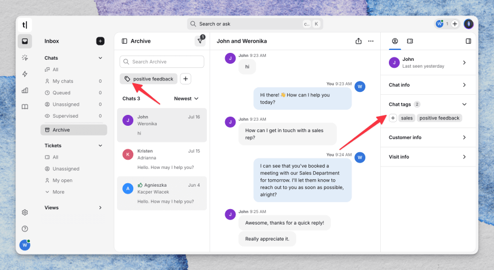The image size is (494, 270).
Task: Open the Inbox icon in left rail
Action: pyautogui.click(x=25, y=41)
